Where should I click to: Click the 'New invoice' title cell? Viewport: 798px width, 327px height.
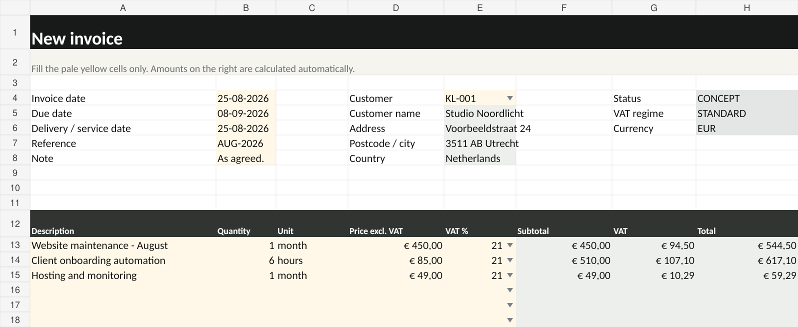point(77,38)
